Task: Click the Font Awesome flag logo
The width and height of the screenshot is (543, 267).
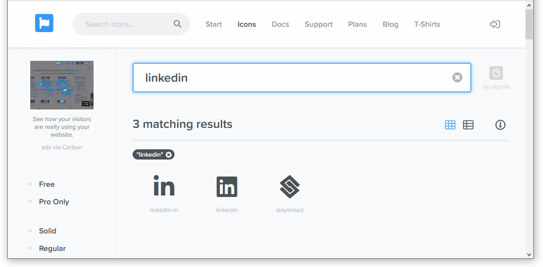Action: click(x=44, y=23)
